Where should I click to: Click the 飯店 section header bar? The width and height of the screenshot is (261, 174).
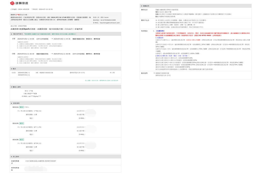click(x=14, y=69)
